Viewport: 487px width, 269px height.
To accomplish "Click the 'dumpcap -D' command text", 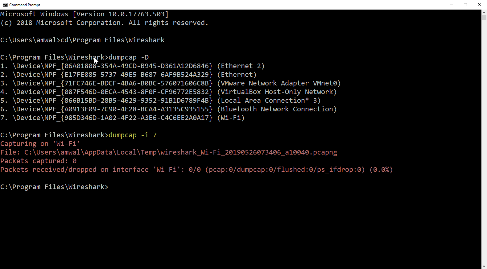I will pyautogui.click(x=129, y=57).
